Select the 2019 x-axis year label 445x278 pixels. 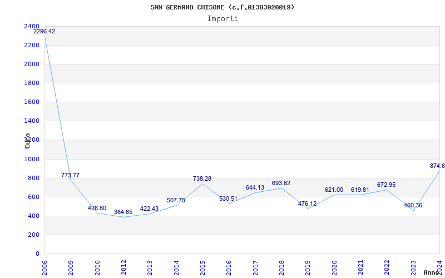coord(308,267)
